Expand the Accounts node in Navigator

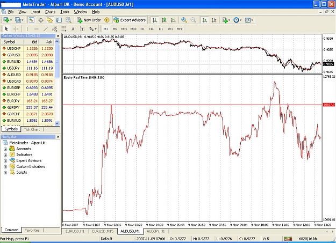pos(5,149)
